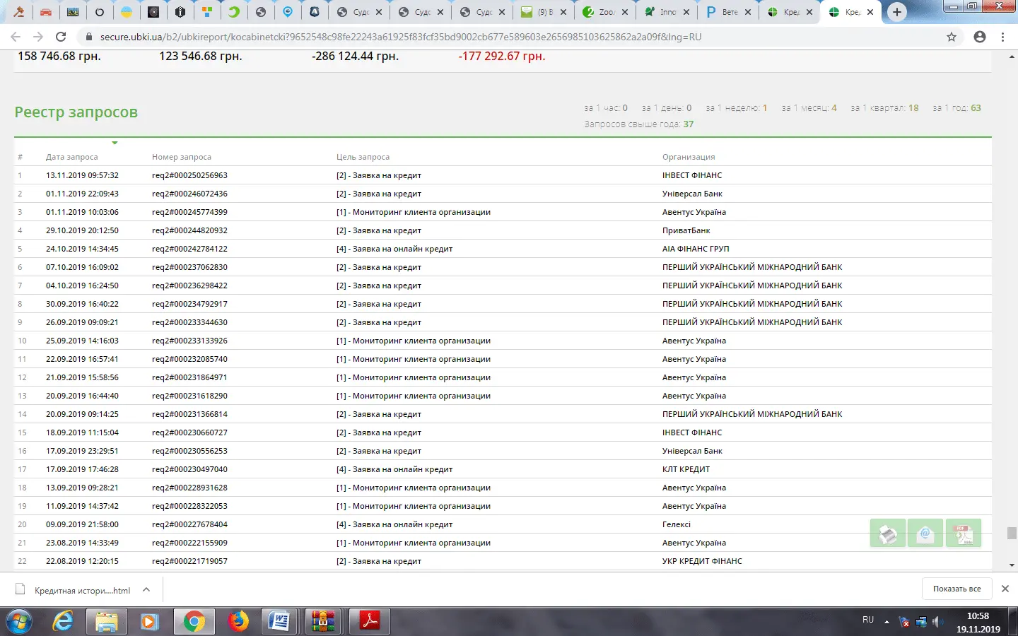Launch Firefox from the taskbar
Image resolution: width=1018 pixels, height=636 pixels.
coord(239,621)
